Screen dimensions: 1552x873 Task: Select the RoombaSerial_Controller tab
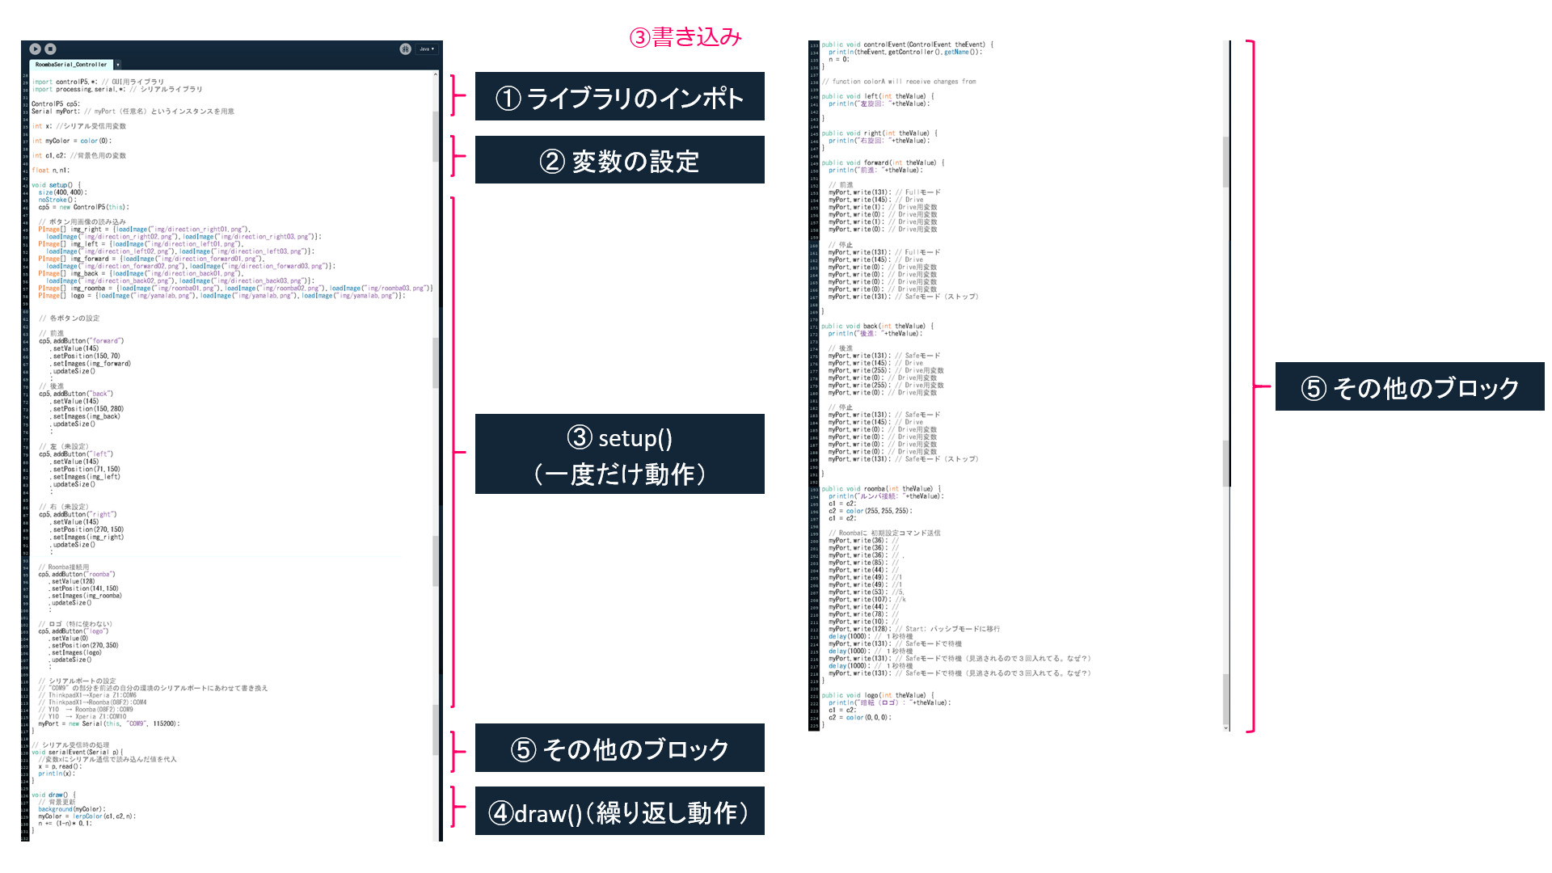(x=71, y=65)
